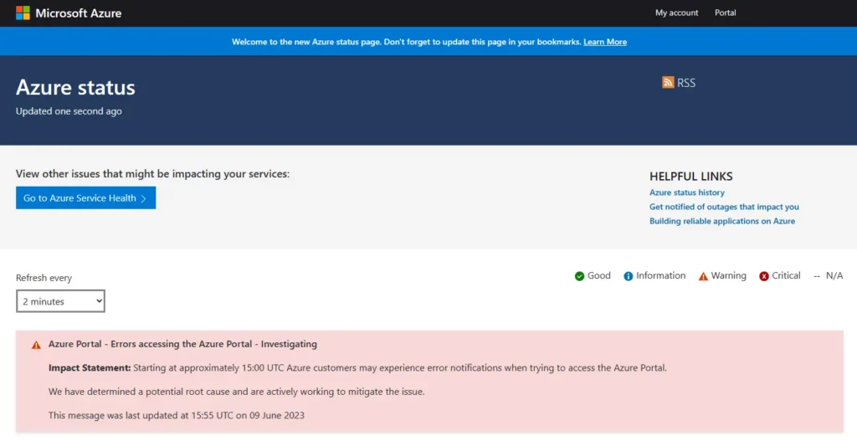The height and width of the screenshot is (446, 857).
Task: Click 'View other issues that might be impacting' text
Action: pos(152,174)
